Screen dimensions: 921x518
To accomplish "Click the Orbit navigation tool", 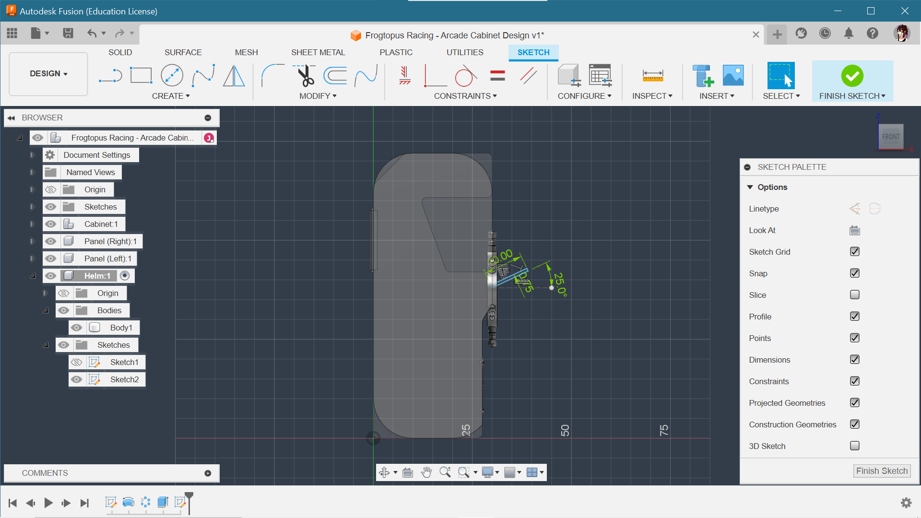I will [384, 472].
